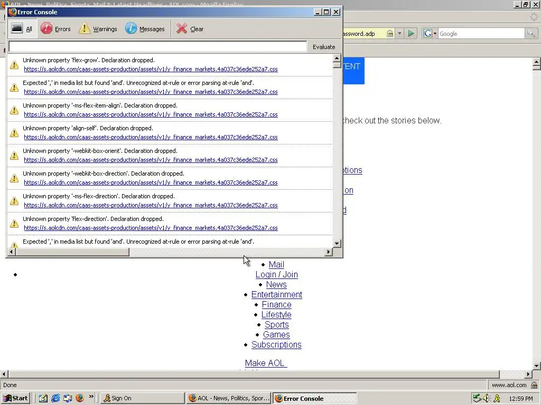This screenshot has width=541, height=405.
Task: Click Firefox page scrollbar up arrow
Action: (537, 62)
